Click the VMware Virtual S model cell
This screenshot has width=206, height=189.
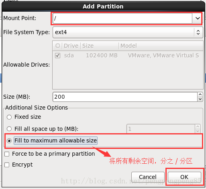pos(163,55)
